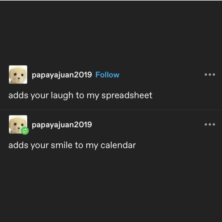Open more options for the smile calendar post

click(x=210, y=124)
